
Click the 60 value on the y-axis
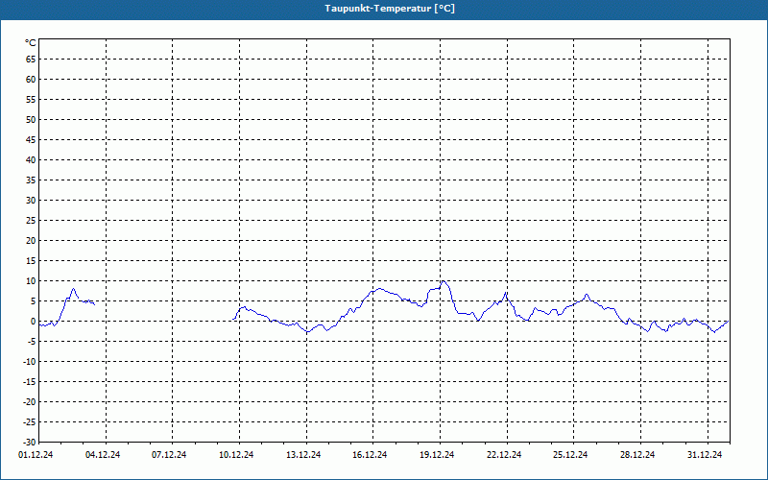point(31,80)
